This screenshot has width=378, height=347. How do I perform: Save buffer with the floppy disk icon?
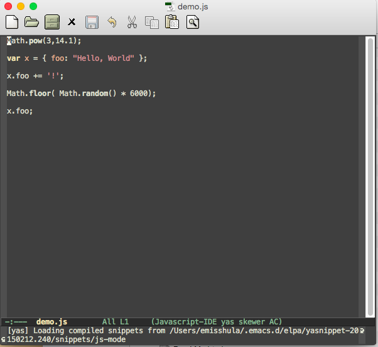point(92,23)
